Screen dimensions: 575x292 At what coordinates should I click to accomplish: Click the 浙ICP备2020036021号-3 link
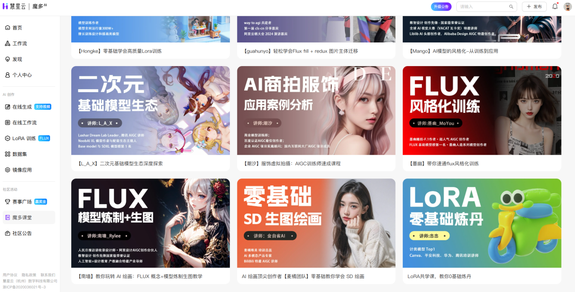[24, 287]
